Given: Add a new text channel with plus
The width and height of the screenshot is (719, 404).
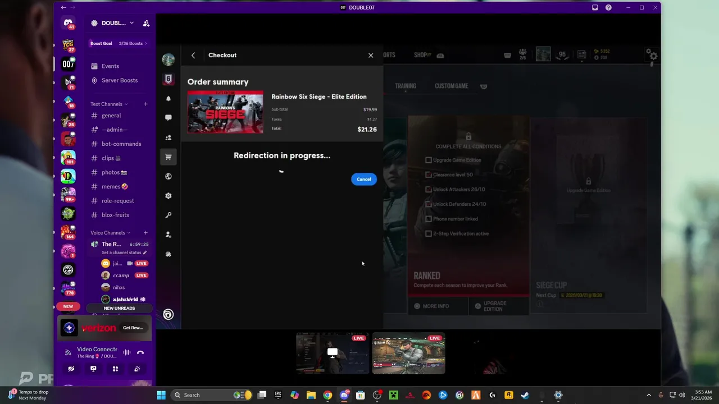Looking at the screenshot, I should pos(145,104).
